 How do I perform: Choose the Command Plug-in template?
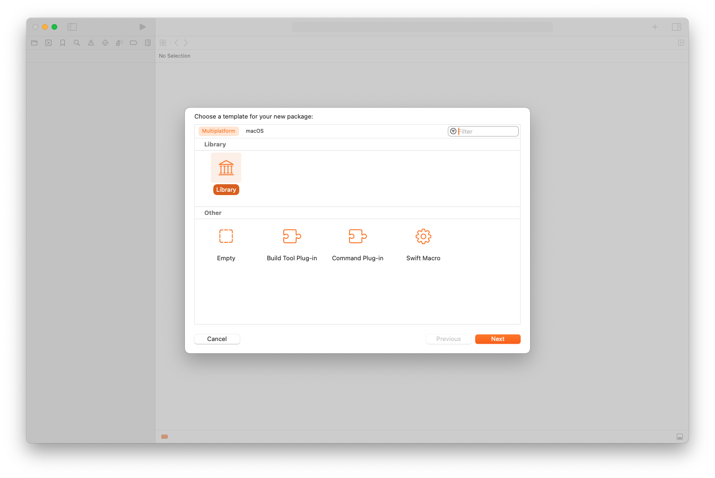tap(357, 243)
